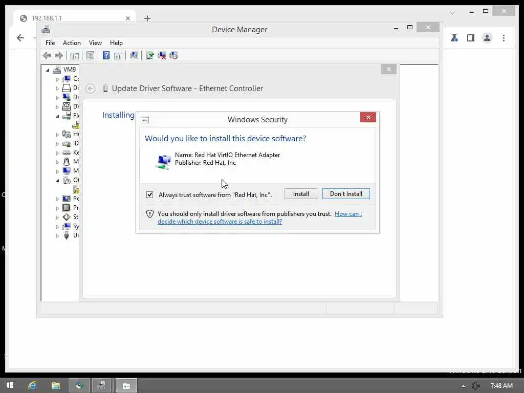Expand the keyboards category arrow

point(57,153)
